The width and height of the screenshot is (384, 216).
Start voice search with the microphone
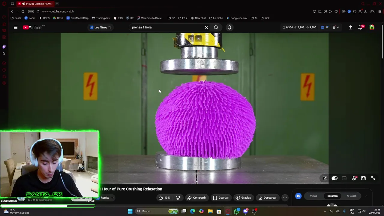pos(229,27)
